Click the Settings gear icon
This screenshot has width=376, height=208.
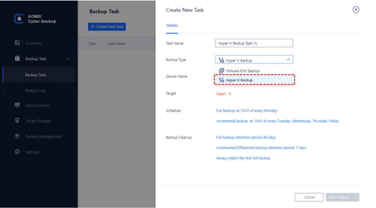17,152
